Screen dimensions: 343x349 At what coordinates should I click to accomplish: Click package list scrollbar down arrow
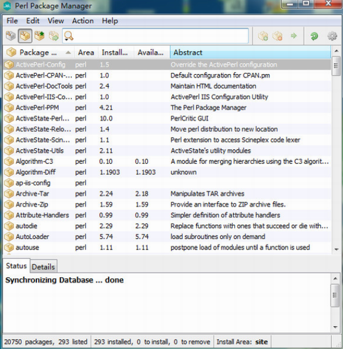point(337,250)
